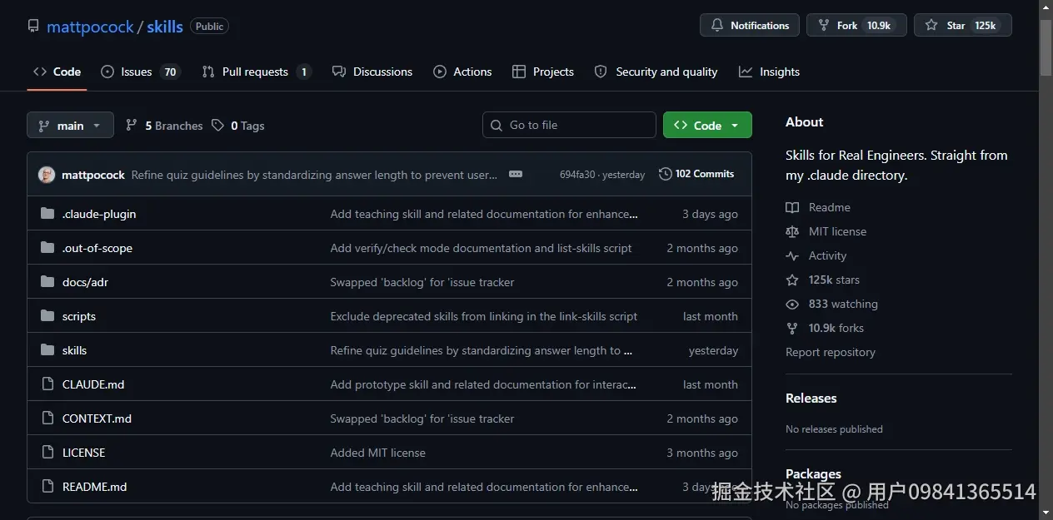
Task: Click the CONTEXT.md file icon
Action: 47,418
